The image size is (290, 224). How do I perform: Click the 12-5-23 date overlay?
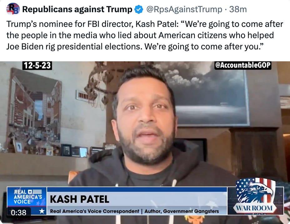tap(37, 65)
